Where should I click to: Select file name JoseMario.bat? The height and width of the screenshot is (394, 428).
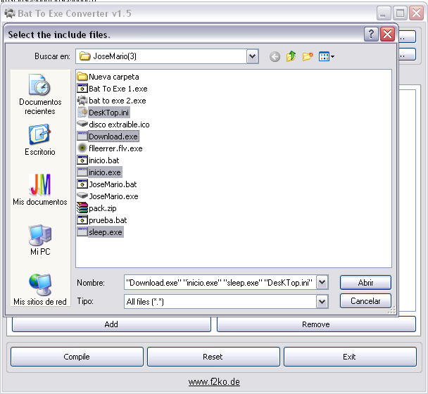coord(113,184)
